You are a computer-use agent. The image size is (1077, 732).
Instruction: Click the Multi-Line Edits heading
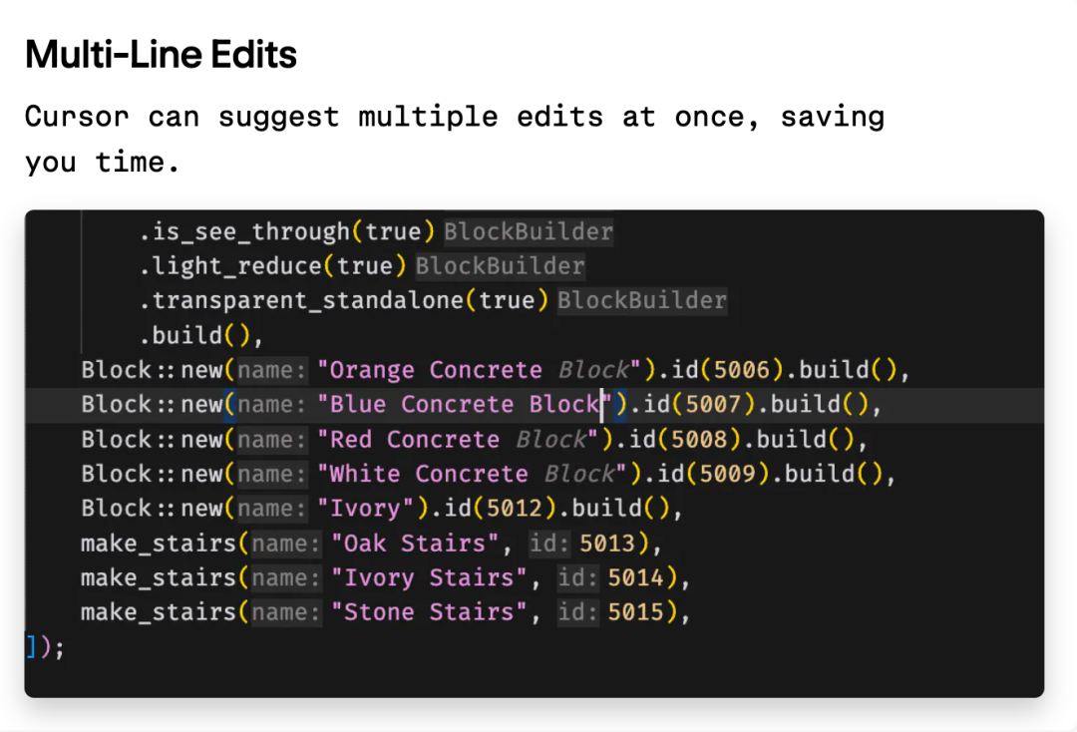click(x=161, y=54)
